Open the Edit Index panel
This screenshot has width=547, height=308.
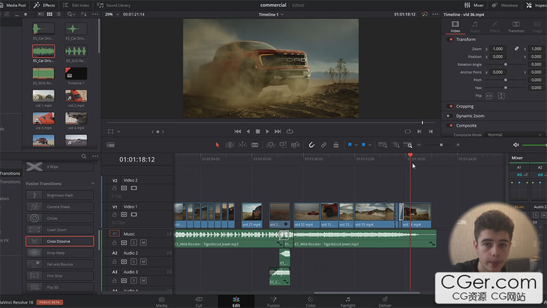tap(76, 5)
